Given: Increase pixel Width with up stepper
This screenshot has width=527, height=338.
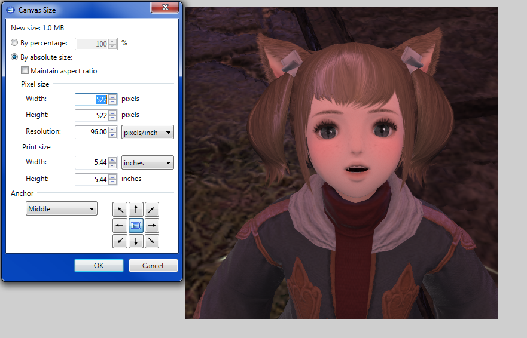Looking at the screenshot, I should point(112,97).
